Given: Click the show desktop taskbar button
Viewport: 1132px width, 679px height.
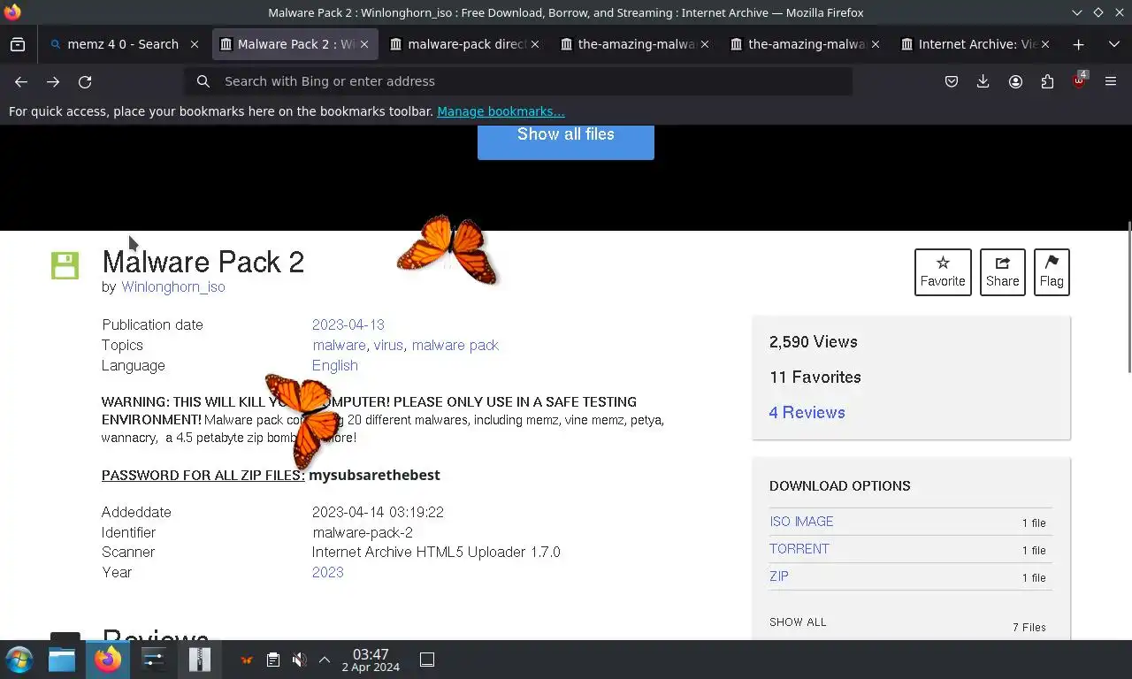Looking at the screenshot, I should pyautogui.click(x=427, y=660).
